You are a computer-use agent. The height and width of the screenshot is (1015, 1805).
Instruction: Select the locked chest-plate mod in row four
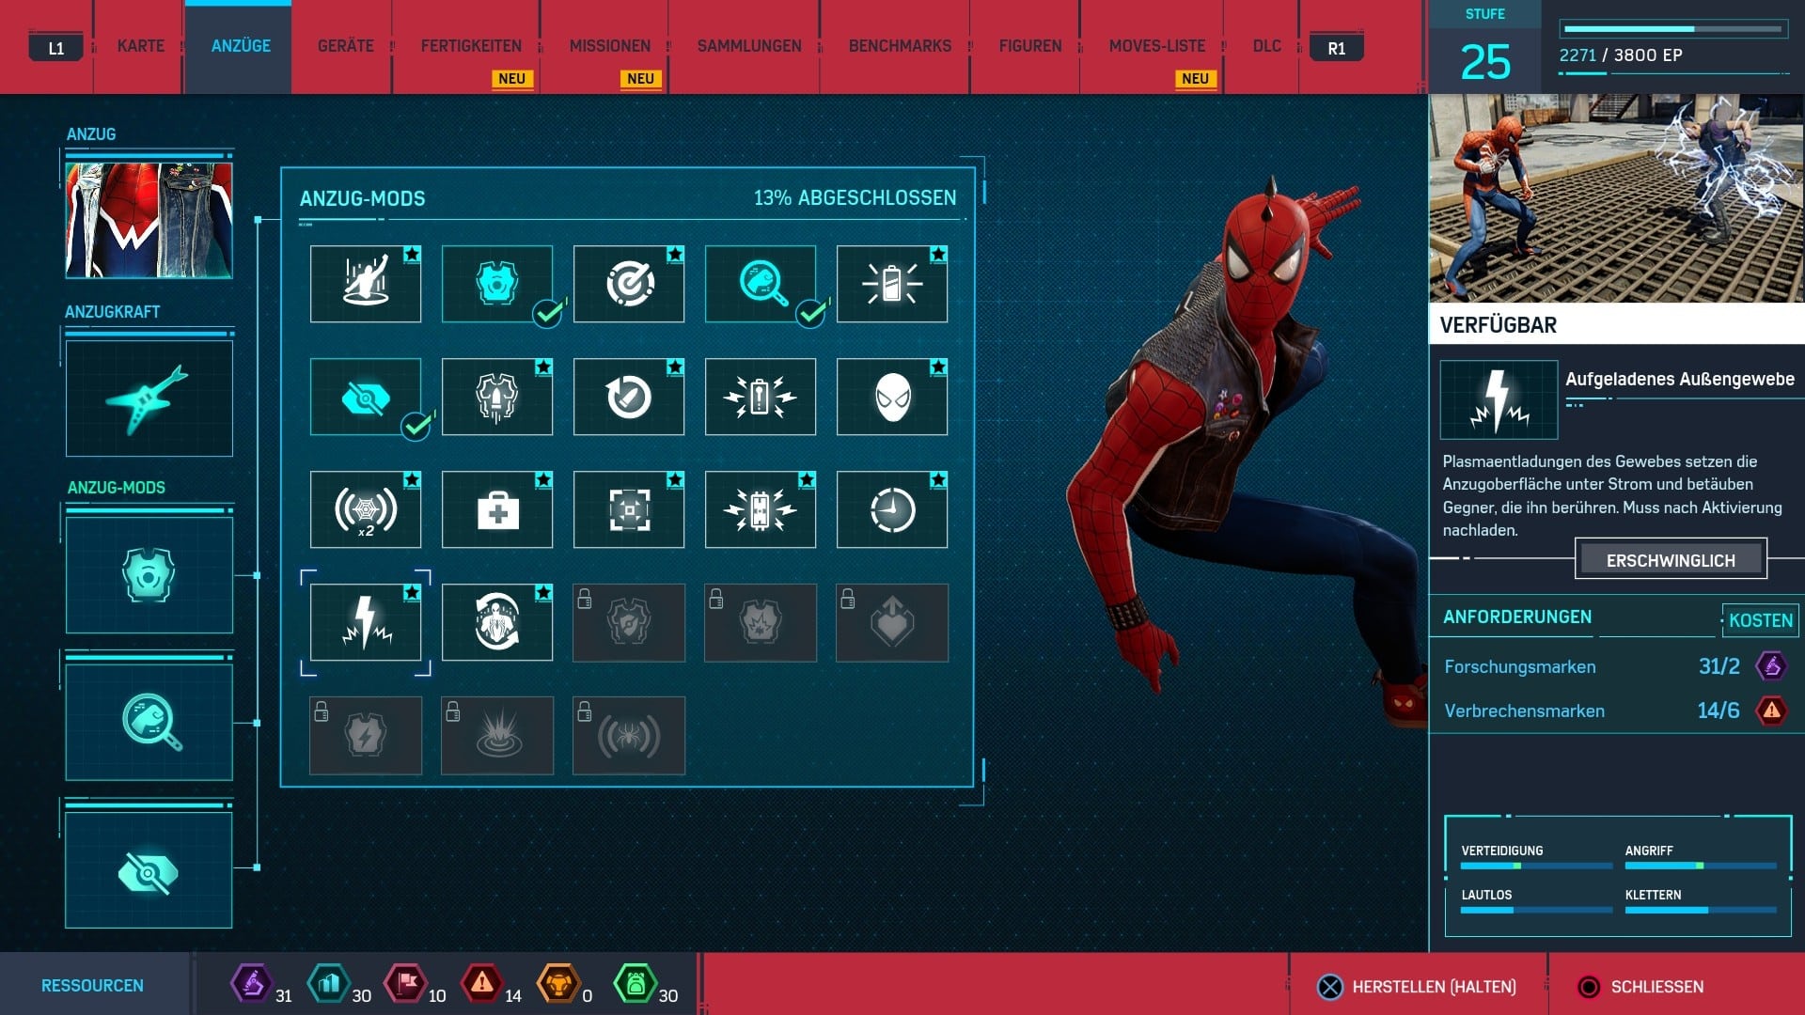click(629, 622)
